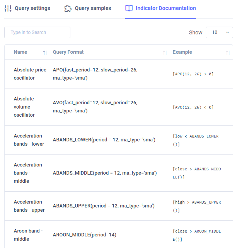Select the Indicator Documentation tab

[160, 8]
